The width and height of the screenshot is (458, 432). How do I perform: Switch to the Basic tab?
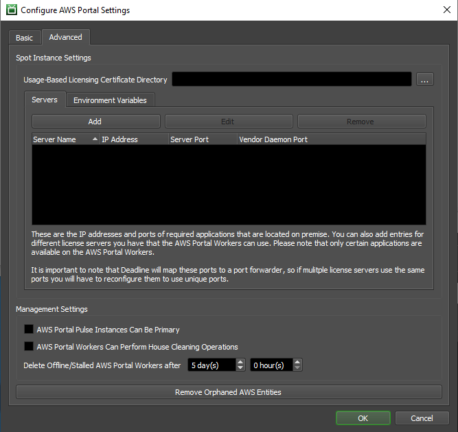coord(24,38)
